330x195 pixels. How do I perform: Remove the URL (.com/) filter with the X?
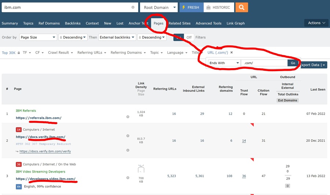click(231, 52)
